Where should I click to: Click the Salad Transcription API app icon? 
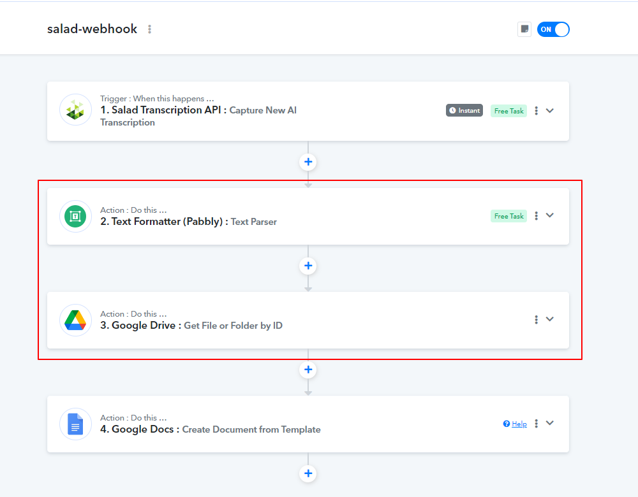coord(76,110)
